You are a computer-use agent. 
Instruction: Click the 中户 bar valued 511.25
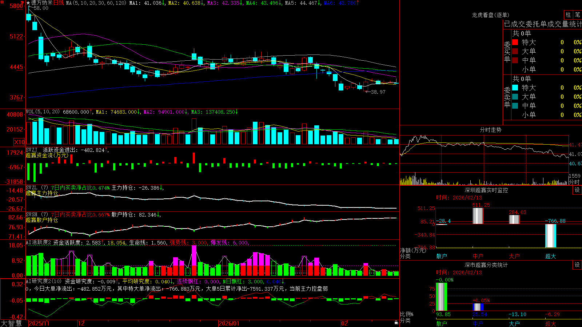point(478,216)
